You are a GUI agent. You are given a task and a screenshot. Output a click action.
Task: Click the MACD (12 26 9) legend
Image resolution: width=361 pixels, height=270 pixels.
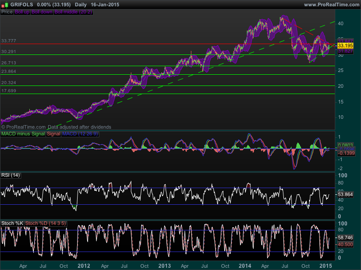pyautogui.click(x=80, y=134)
